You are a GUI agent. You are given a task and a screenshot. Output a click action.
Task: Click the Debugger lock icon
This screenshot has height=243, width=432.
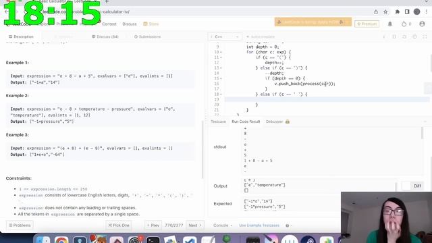coord(288,122)
